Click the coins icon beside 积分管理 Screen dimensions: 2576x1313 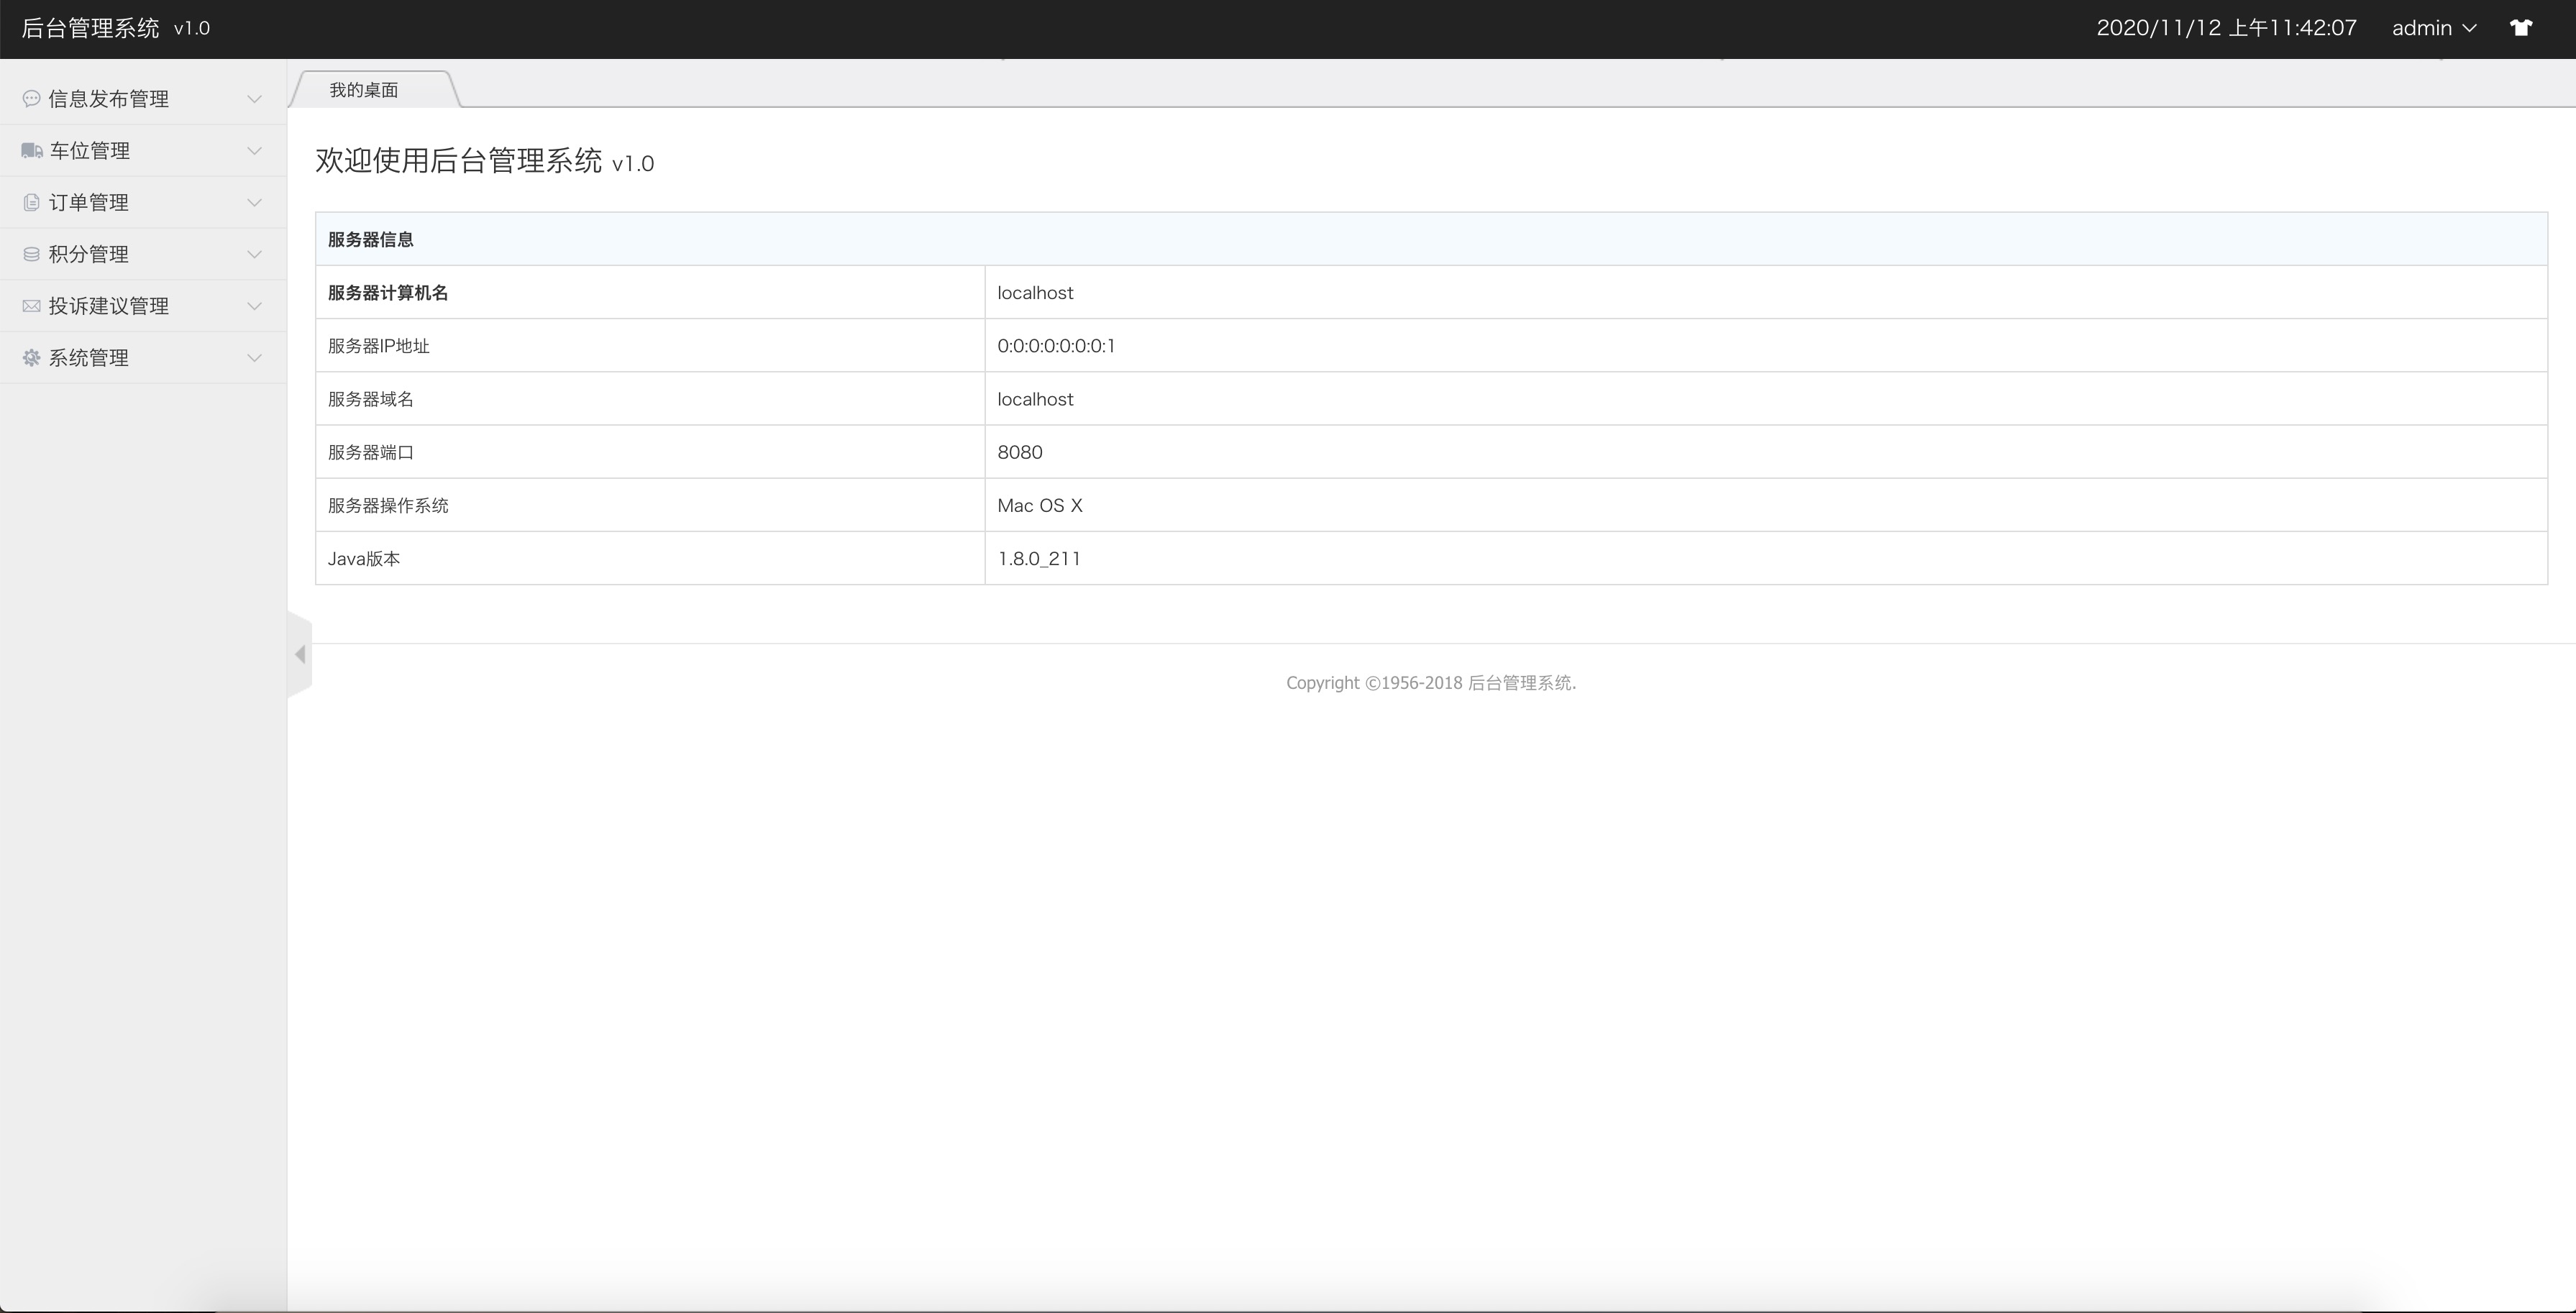(31, 254)
